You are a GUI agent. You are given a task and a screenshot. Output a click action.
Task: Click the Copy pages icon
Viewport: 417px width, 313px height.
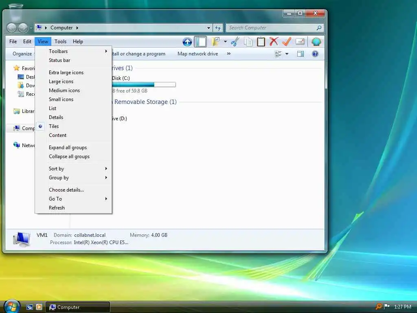tap(248, 42)
